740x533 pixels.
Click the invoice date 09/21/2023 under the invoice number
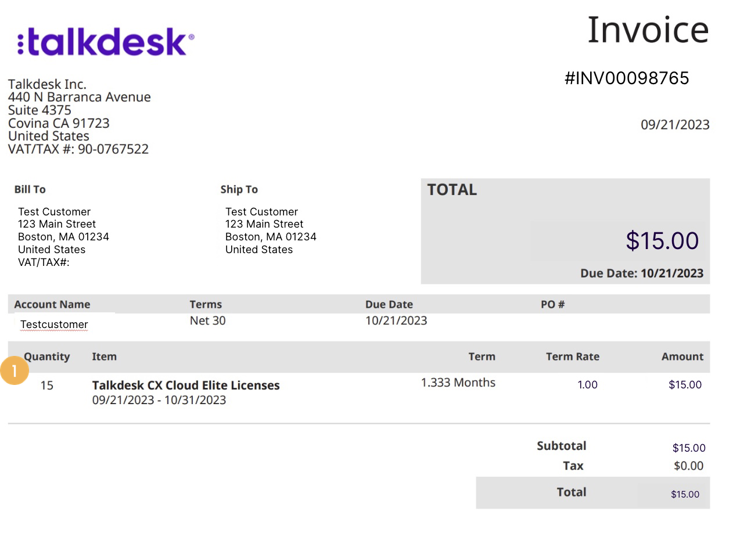(675, 125)
